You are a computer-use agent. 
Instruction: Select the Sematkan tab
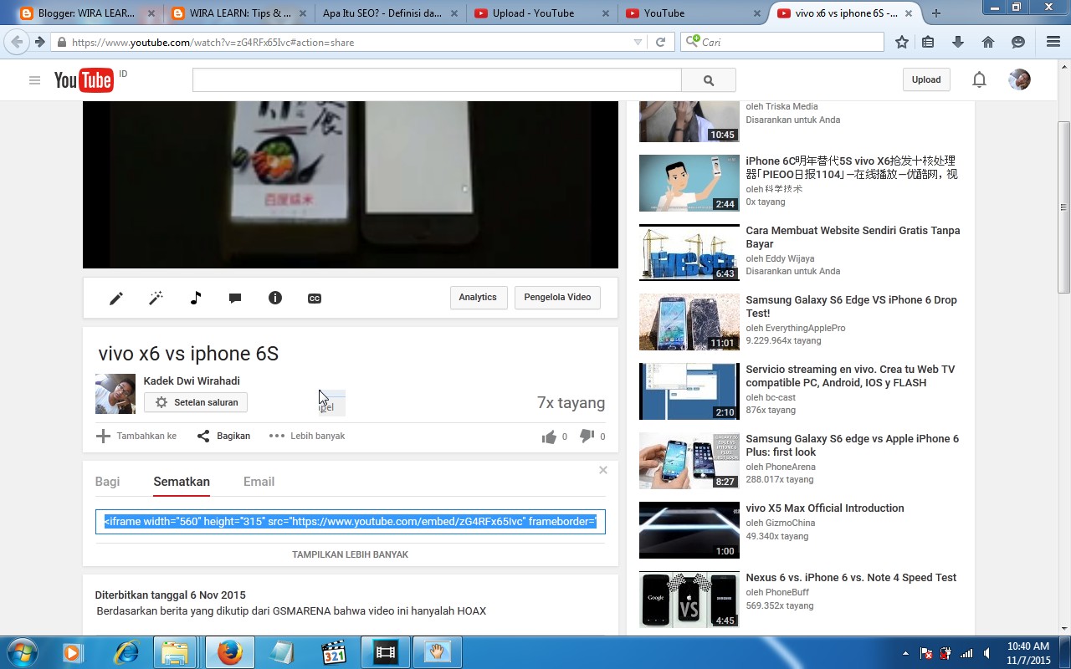(x=182, y=482)
